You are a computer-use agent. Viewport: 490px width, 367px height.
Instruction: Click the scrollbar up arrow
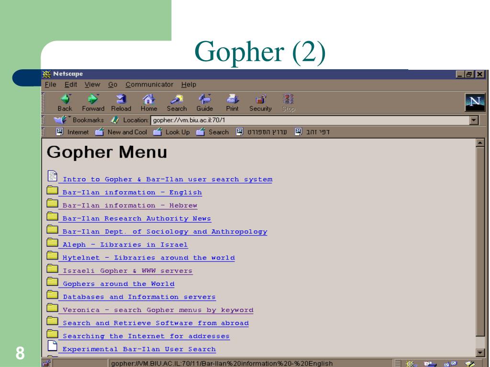tap(480, 143)
